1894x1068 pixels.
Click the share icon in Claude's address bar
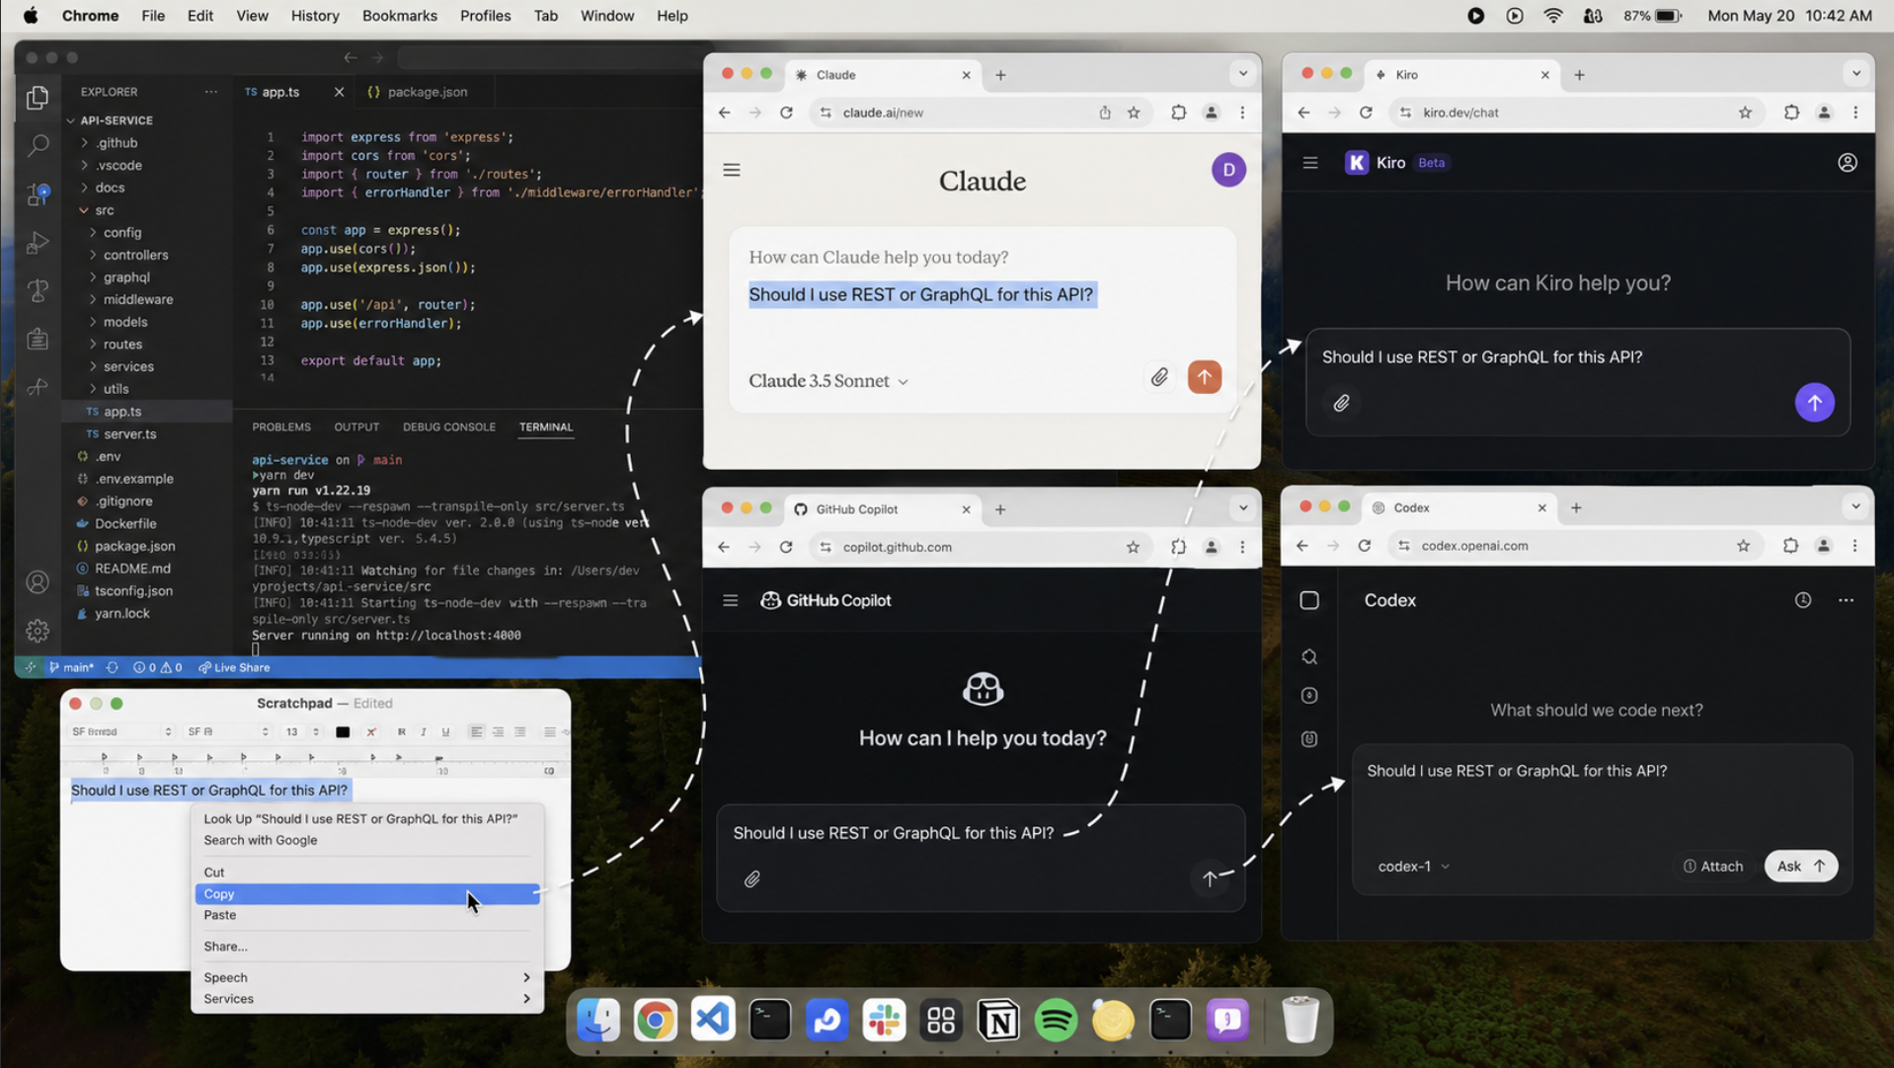[x=1105, y=113]
